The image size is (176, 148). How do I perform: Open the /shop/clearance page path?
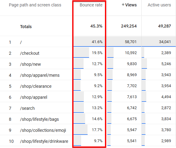tap(36, 86)
